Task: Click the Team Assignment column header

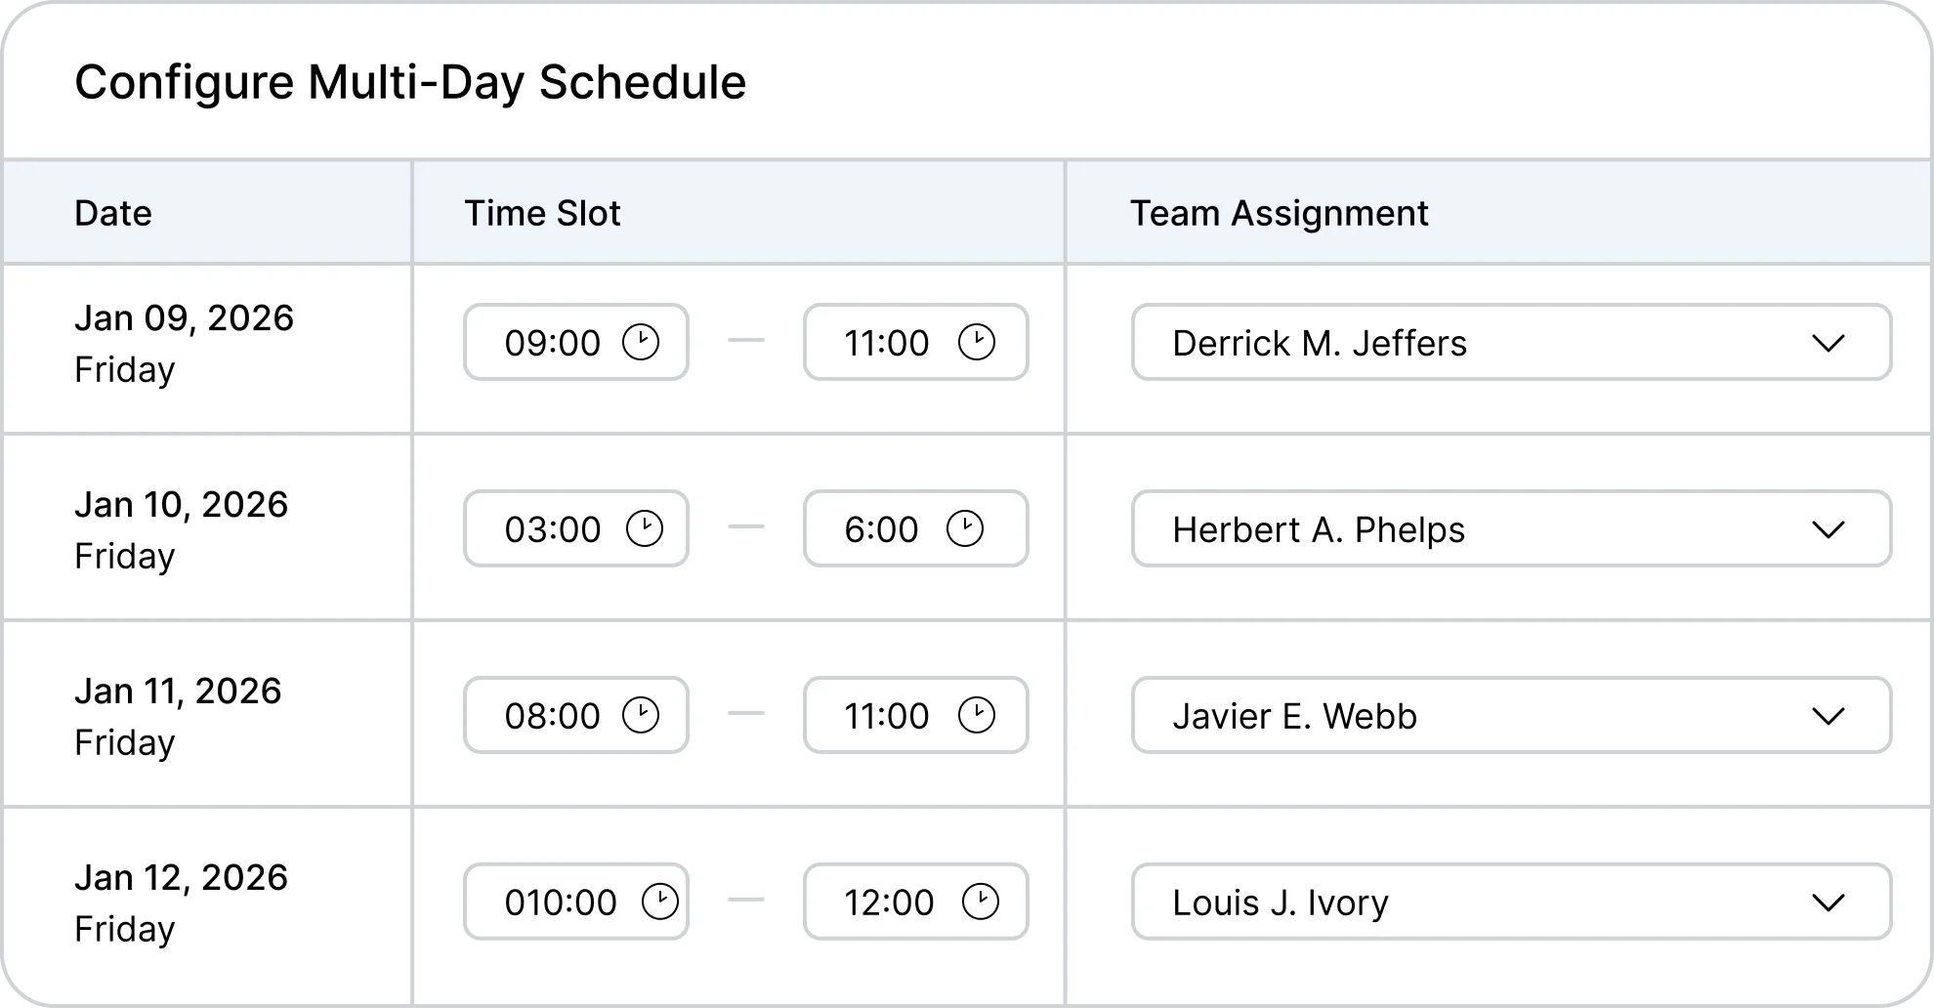Action: point(1280,212)
